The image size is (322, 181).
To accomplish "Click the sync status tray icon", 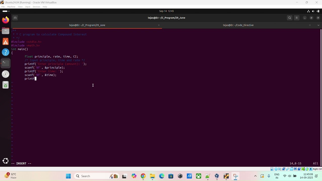I will [262, 176].
